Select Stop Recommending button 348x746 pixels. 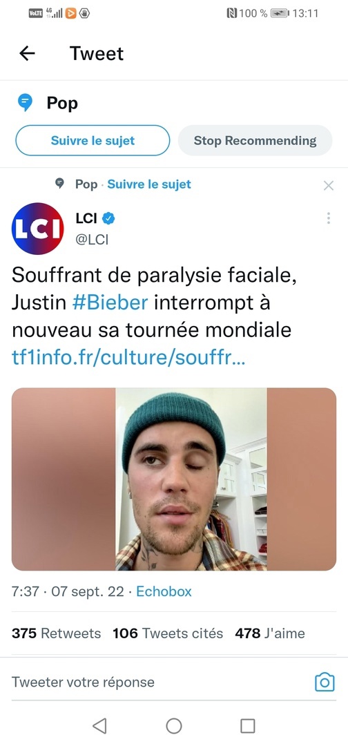(x=255, y=140)
